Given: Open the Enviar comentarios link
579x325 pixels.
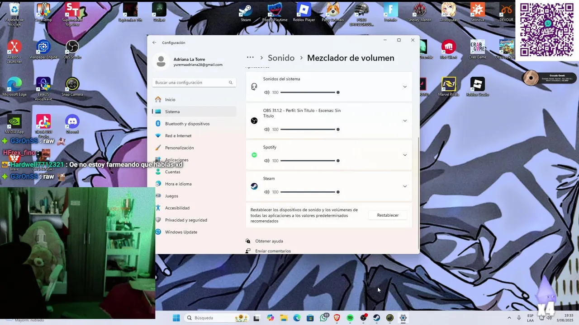Looking at the screenshot, I should [273, 251].
